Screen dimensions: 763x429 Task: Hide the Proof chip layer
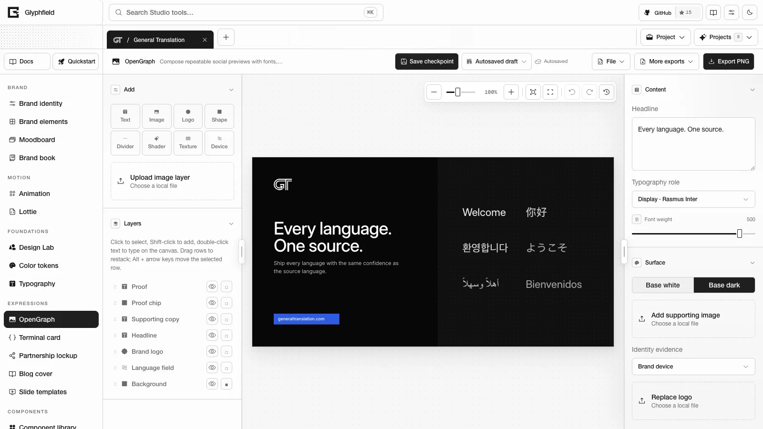click(x=212, y=303)
